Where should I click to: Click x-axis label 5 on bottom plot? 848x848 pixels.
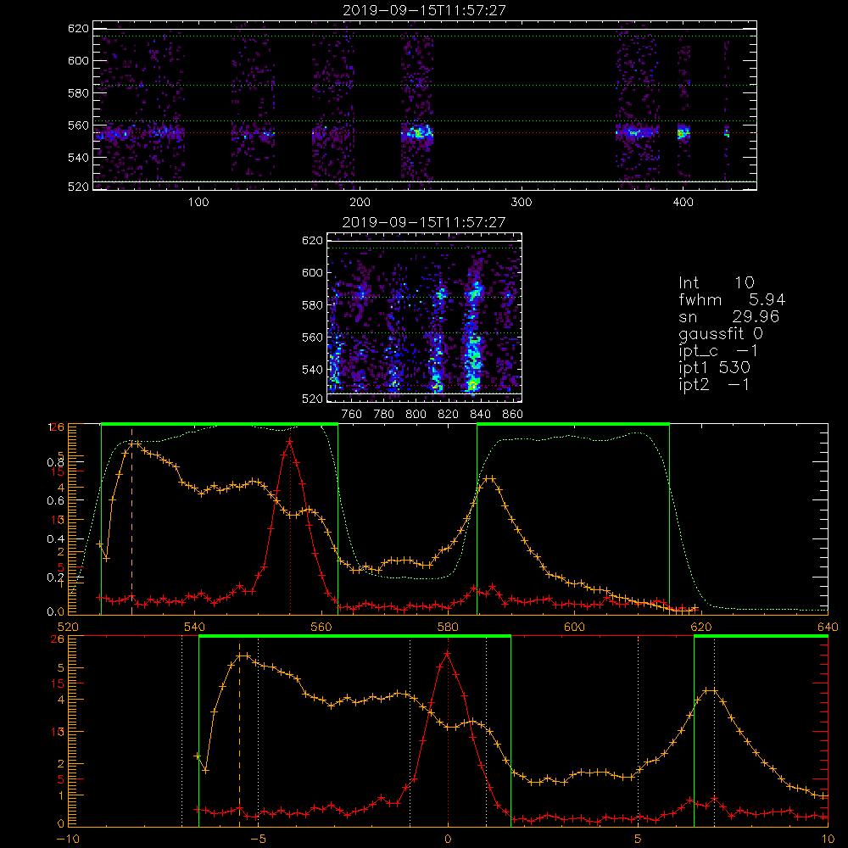(639, 840)
